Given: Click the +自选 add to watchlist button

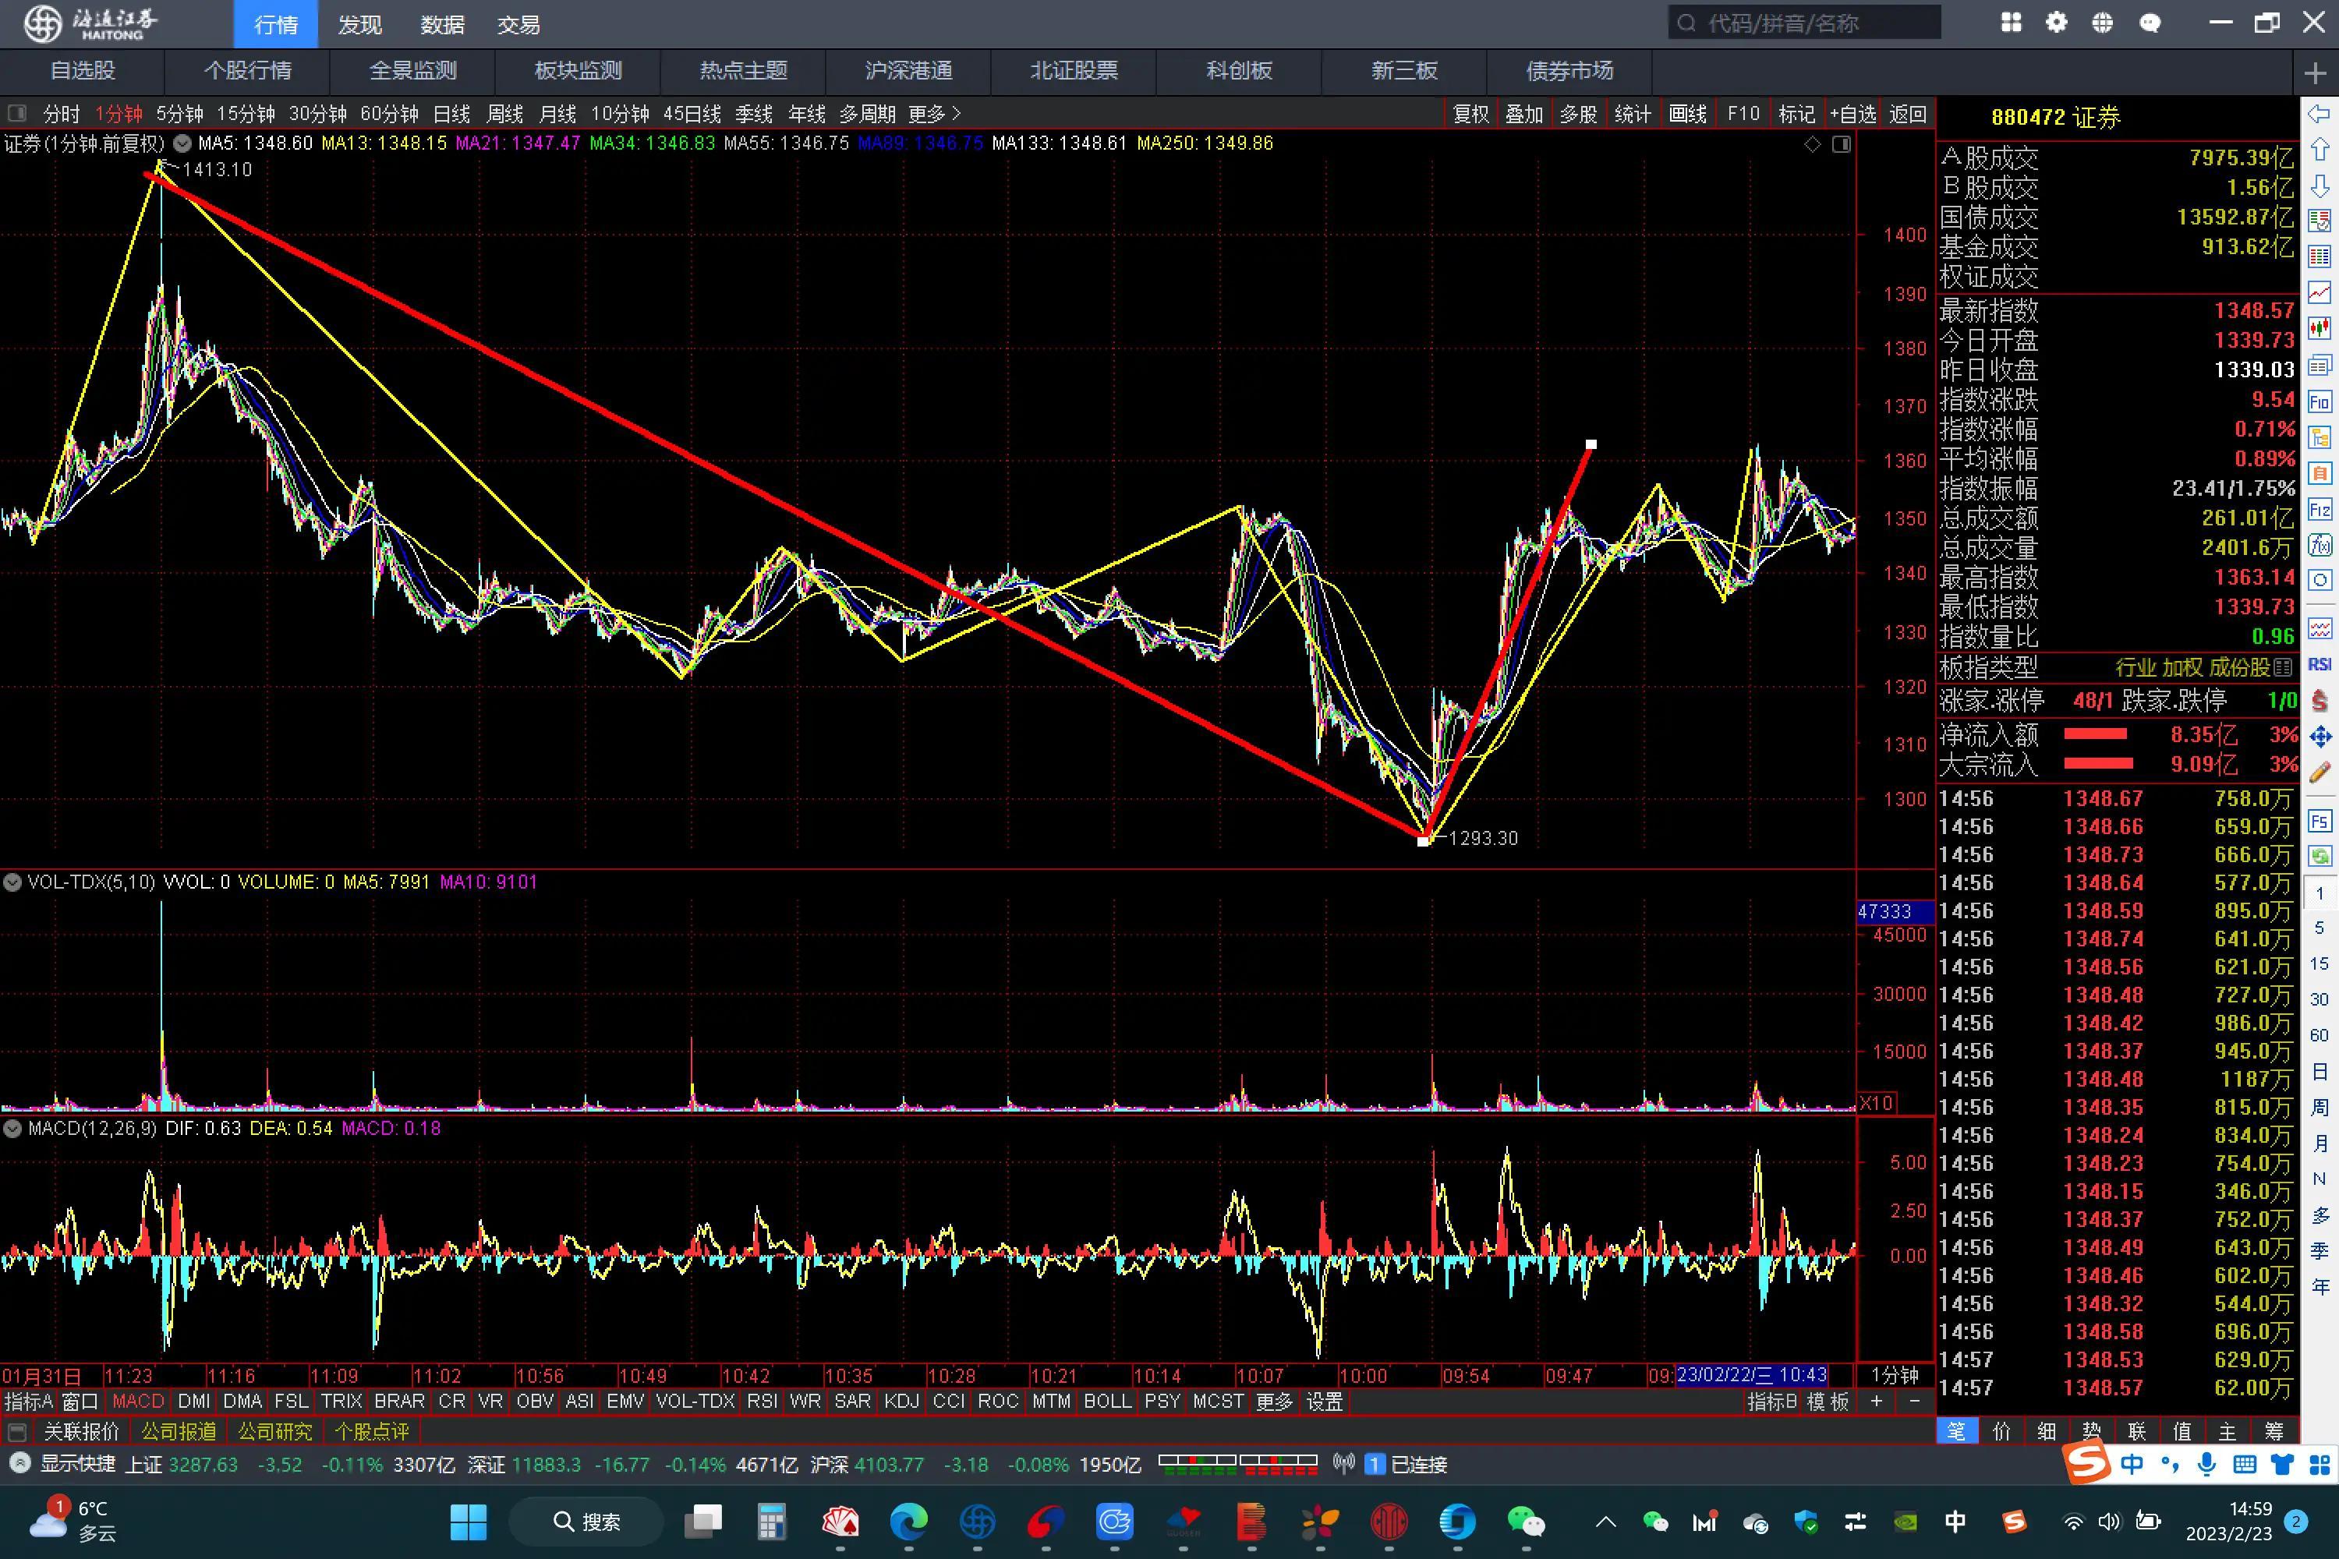Looking at the screenshot, I should 1852,115.
